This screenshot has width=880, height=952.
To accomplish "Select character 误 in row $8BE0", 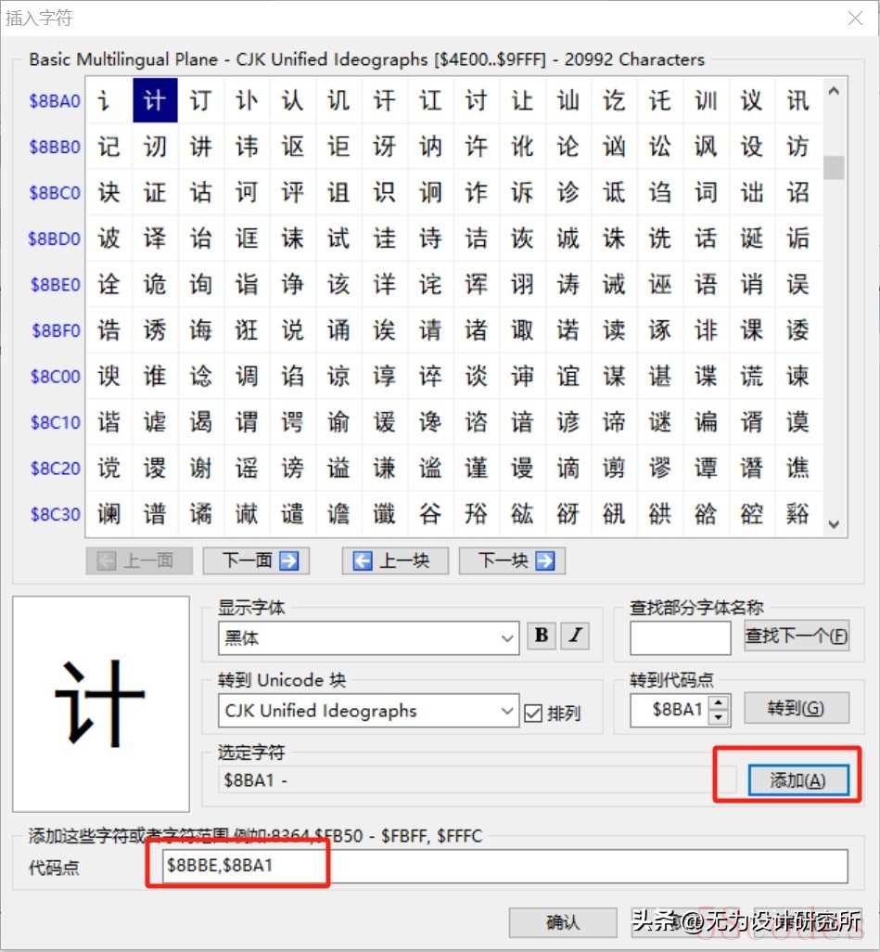I will coord(797,284).
